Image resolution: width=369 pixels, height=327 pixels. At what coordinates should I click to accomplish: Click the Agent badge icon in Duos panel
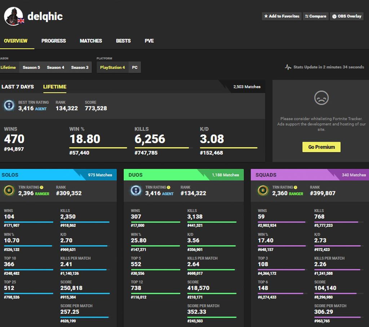click(x=135, y=190)
